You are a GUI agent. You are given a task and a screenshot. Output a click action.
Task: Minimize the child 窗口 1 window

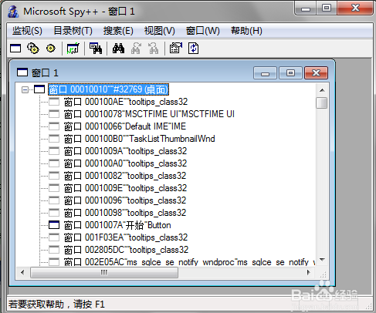(265, 73)
